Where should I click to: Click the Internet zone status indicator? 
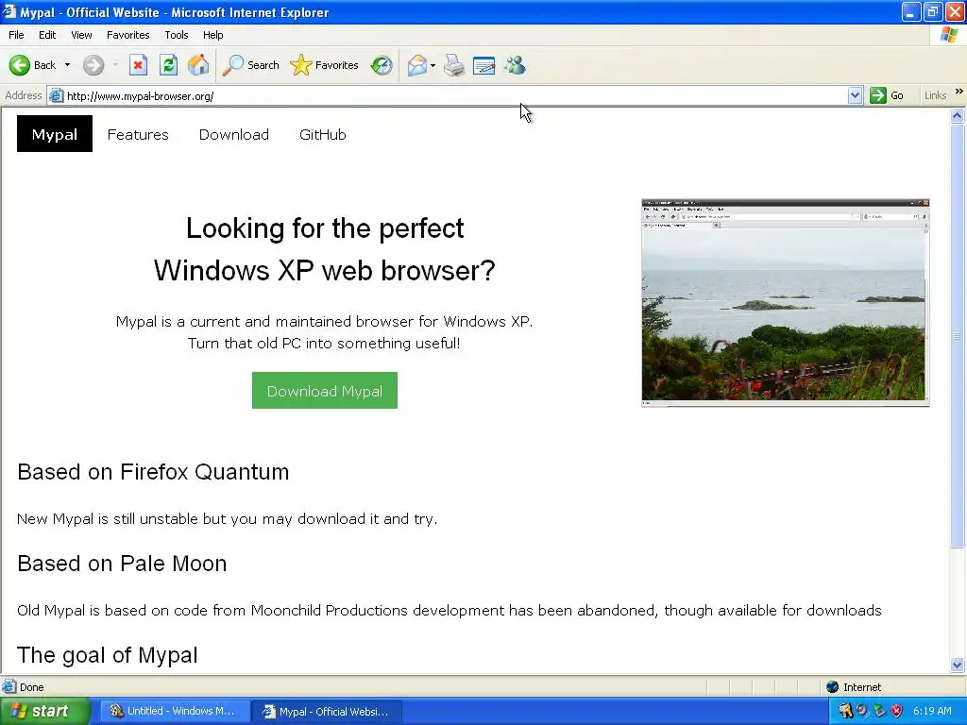tap(854, 687)
